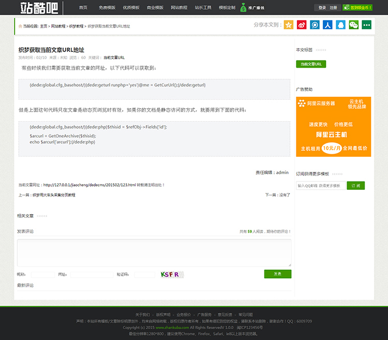Click the 推广赚钱 money bag icon
Screen dimensions: 388x340
pos(244,8)
